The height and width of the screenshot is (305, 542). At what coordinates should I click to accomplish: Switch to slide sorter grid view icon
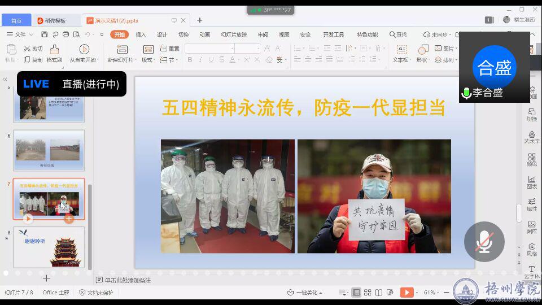click(x=368, y=293)
